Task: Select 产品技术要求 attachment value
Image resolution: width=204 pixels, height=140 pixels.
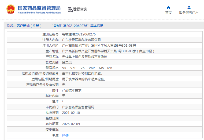Action: point(72,90)
